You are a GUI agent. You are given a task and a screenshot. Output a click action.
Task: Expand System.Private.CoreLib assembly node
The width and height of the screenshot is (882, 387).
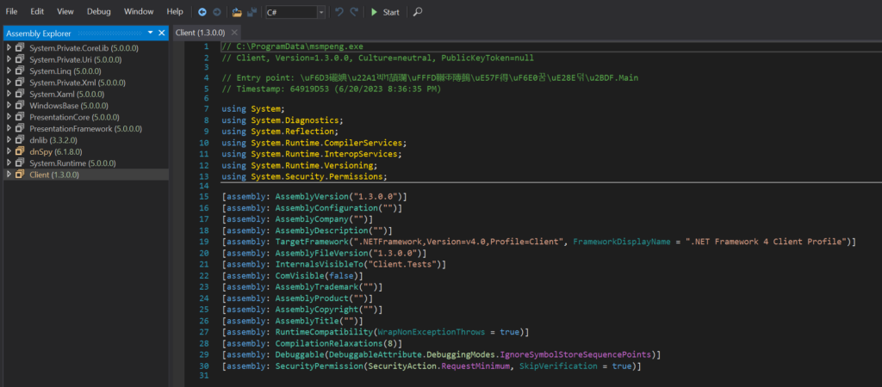[x=9, y=48]
